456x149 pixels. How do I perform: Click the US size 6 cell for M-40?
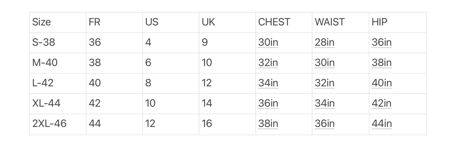point(171,63)
